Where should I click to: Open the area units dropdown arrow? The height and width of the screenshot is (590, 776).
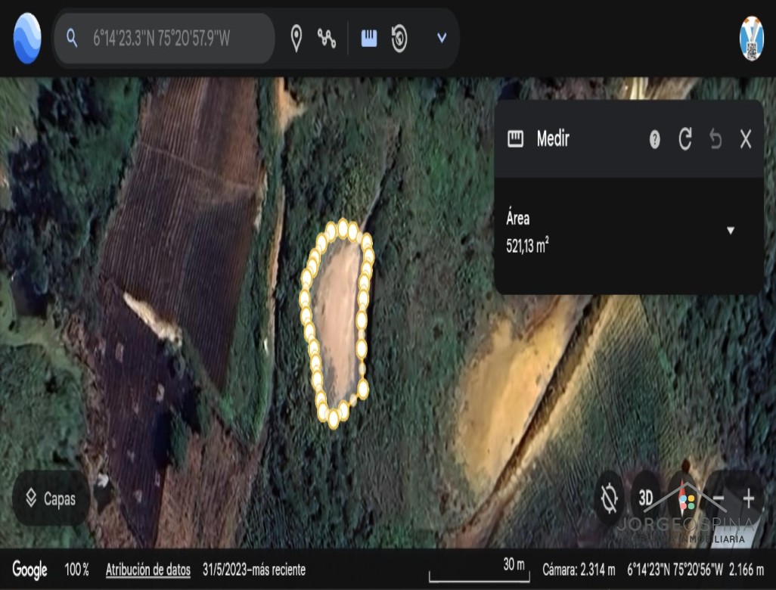tap(731, 231)
